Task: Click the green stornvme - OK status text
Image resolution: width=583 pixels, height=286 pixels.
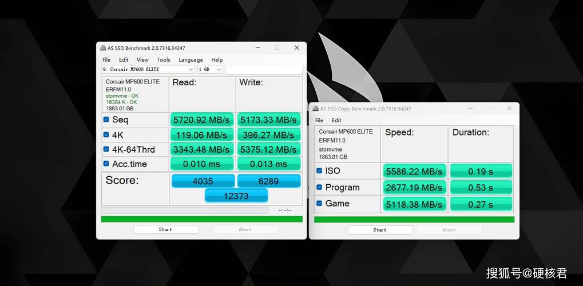Action: [122, 96]
